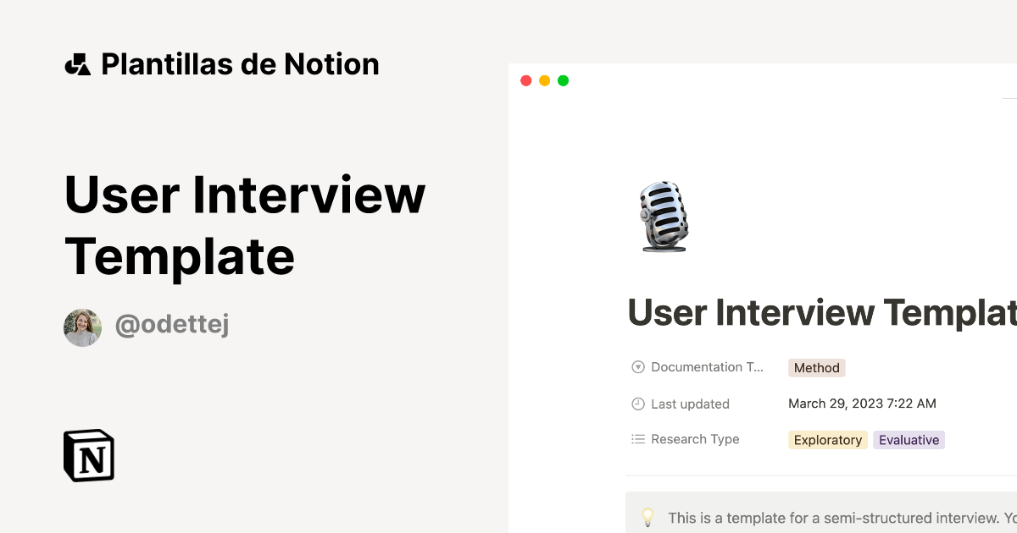Click the lightbulb callout icon
The image size is (1017, 533).
(647, 517)
